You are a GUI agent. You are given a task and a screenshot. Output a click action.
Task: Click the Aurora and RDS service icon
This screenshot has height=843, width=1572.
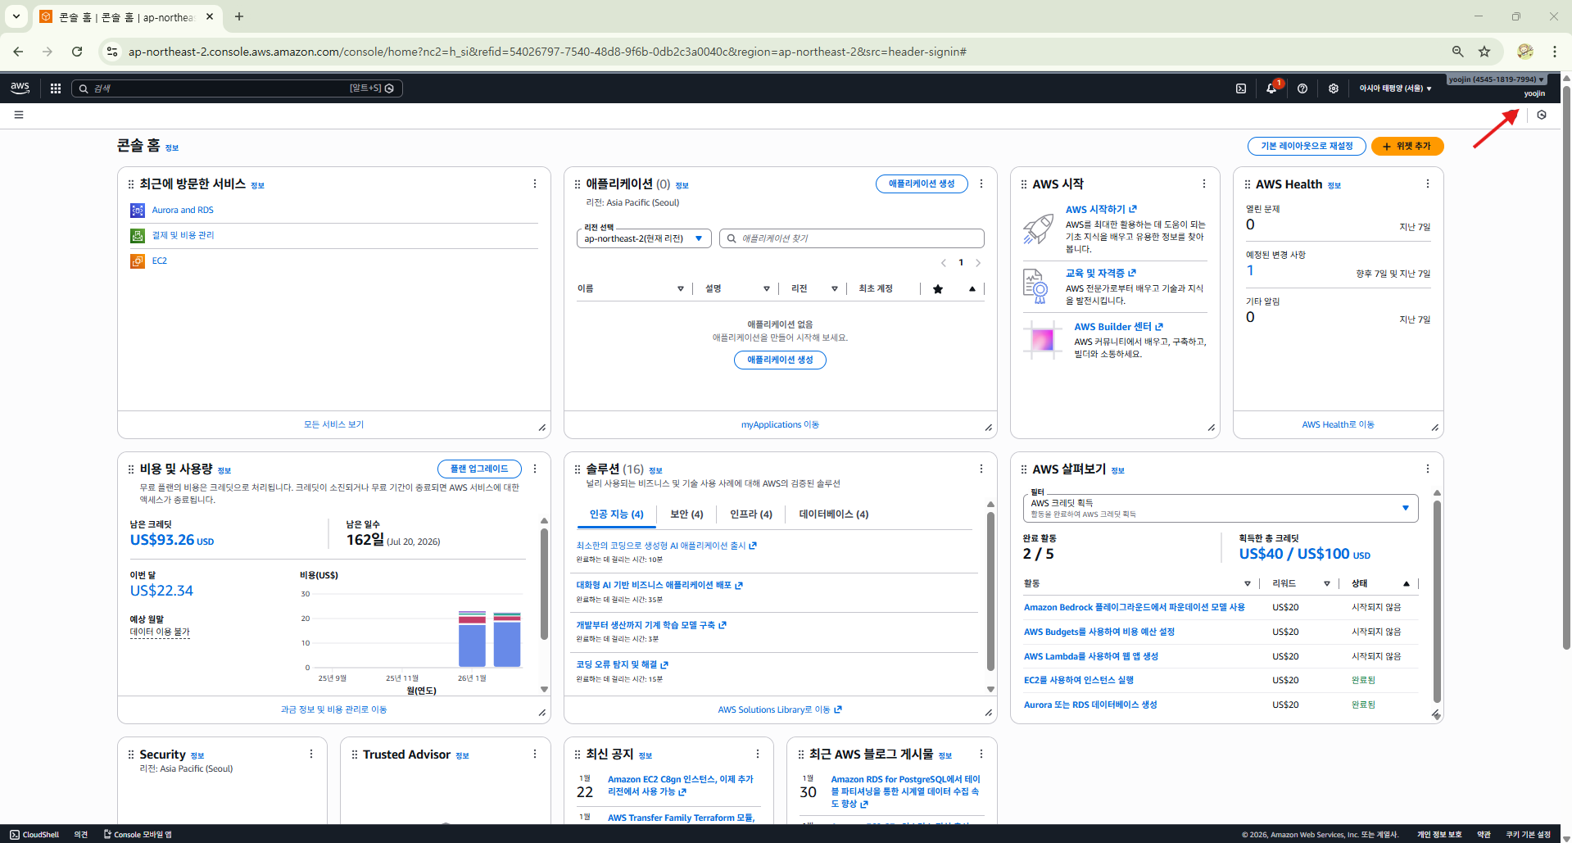(x=138, y=211)
